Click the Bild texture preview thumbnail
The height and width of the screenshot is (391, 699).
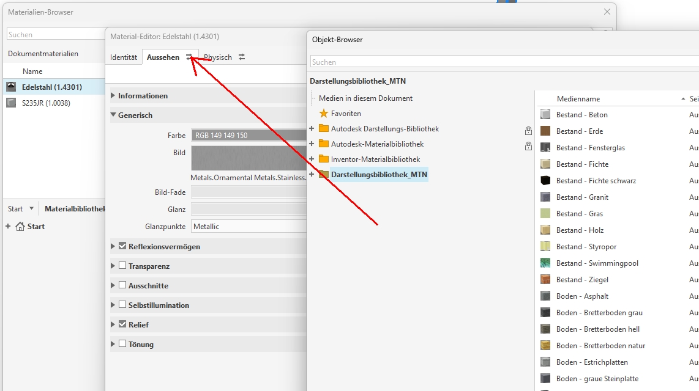(249, 158)
